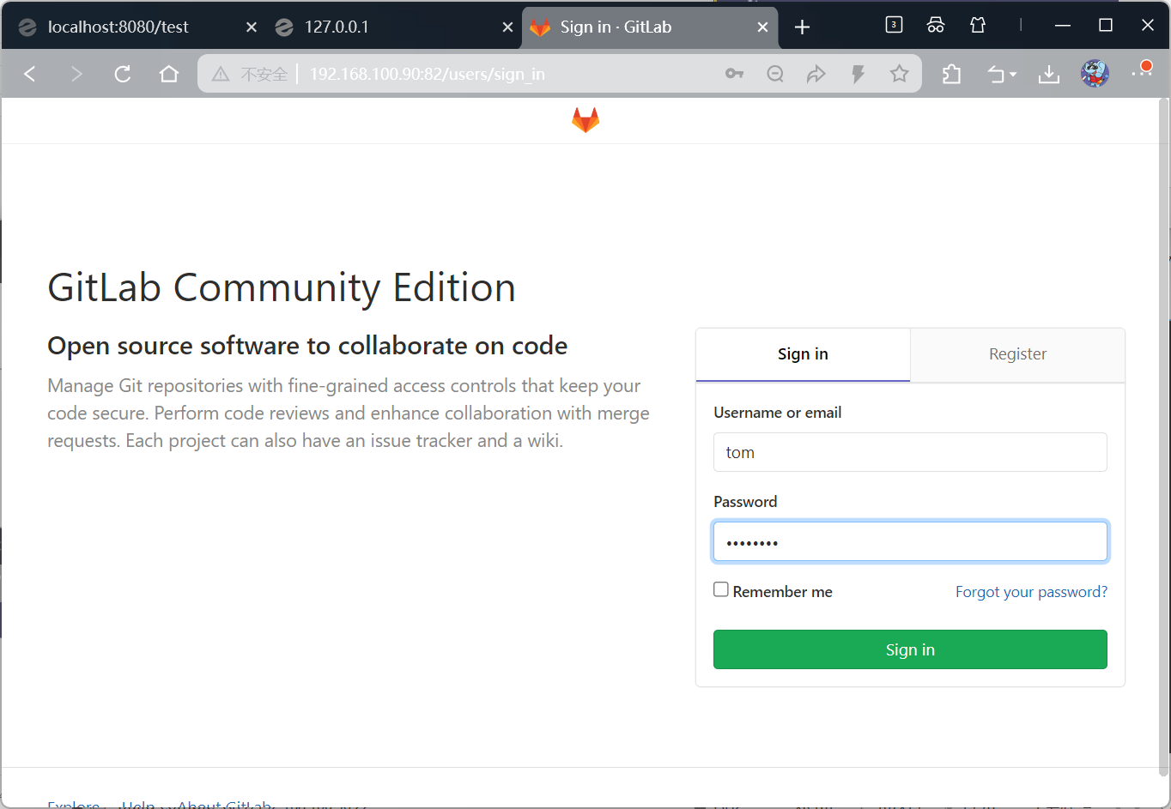
Task: Switch to the Register tab
Action: pyautogui.click(x=1017, y=354)
